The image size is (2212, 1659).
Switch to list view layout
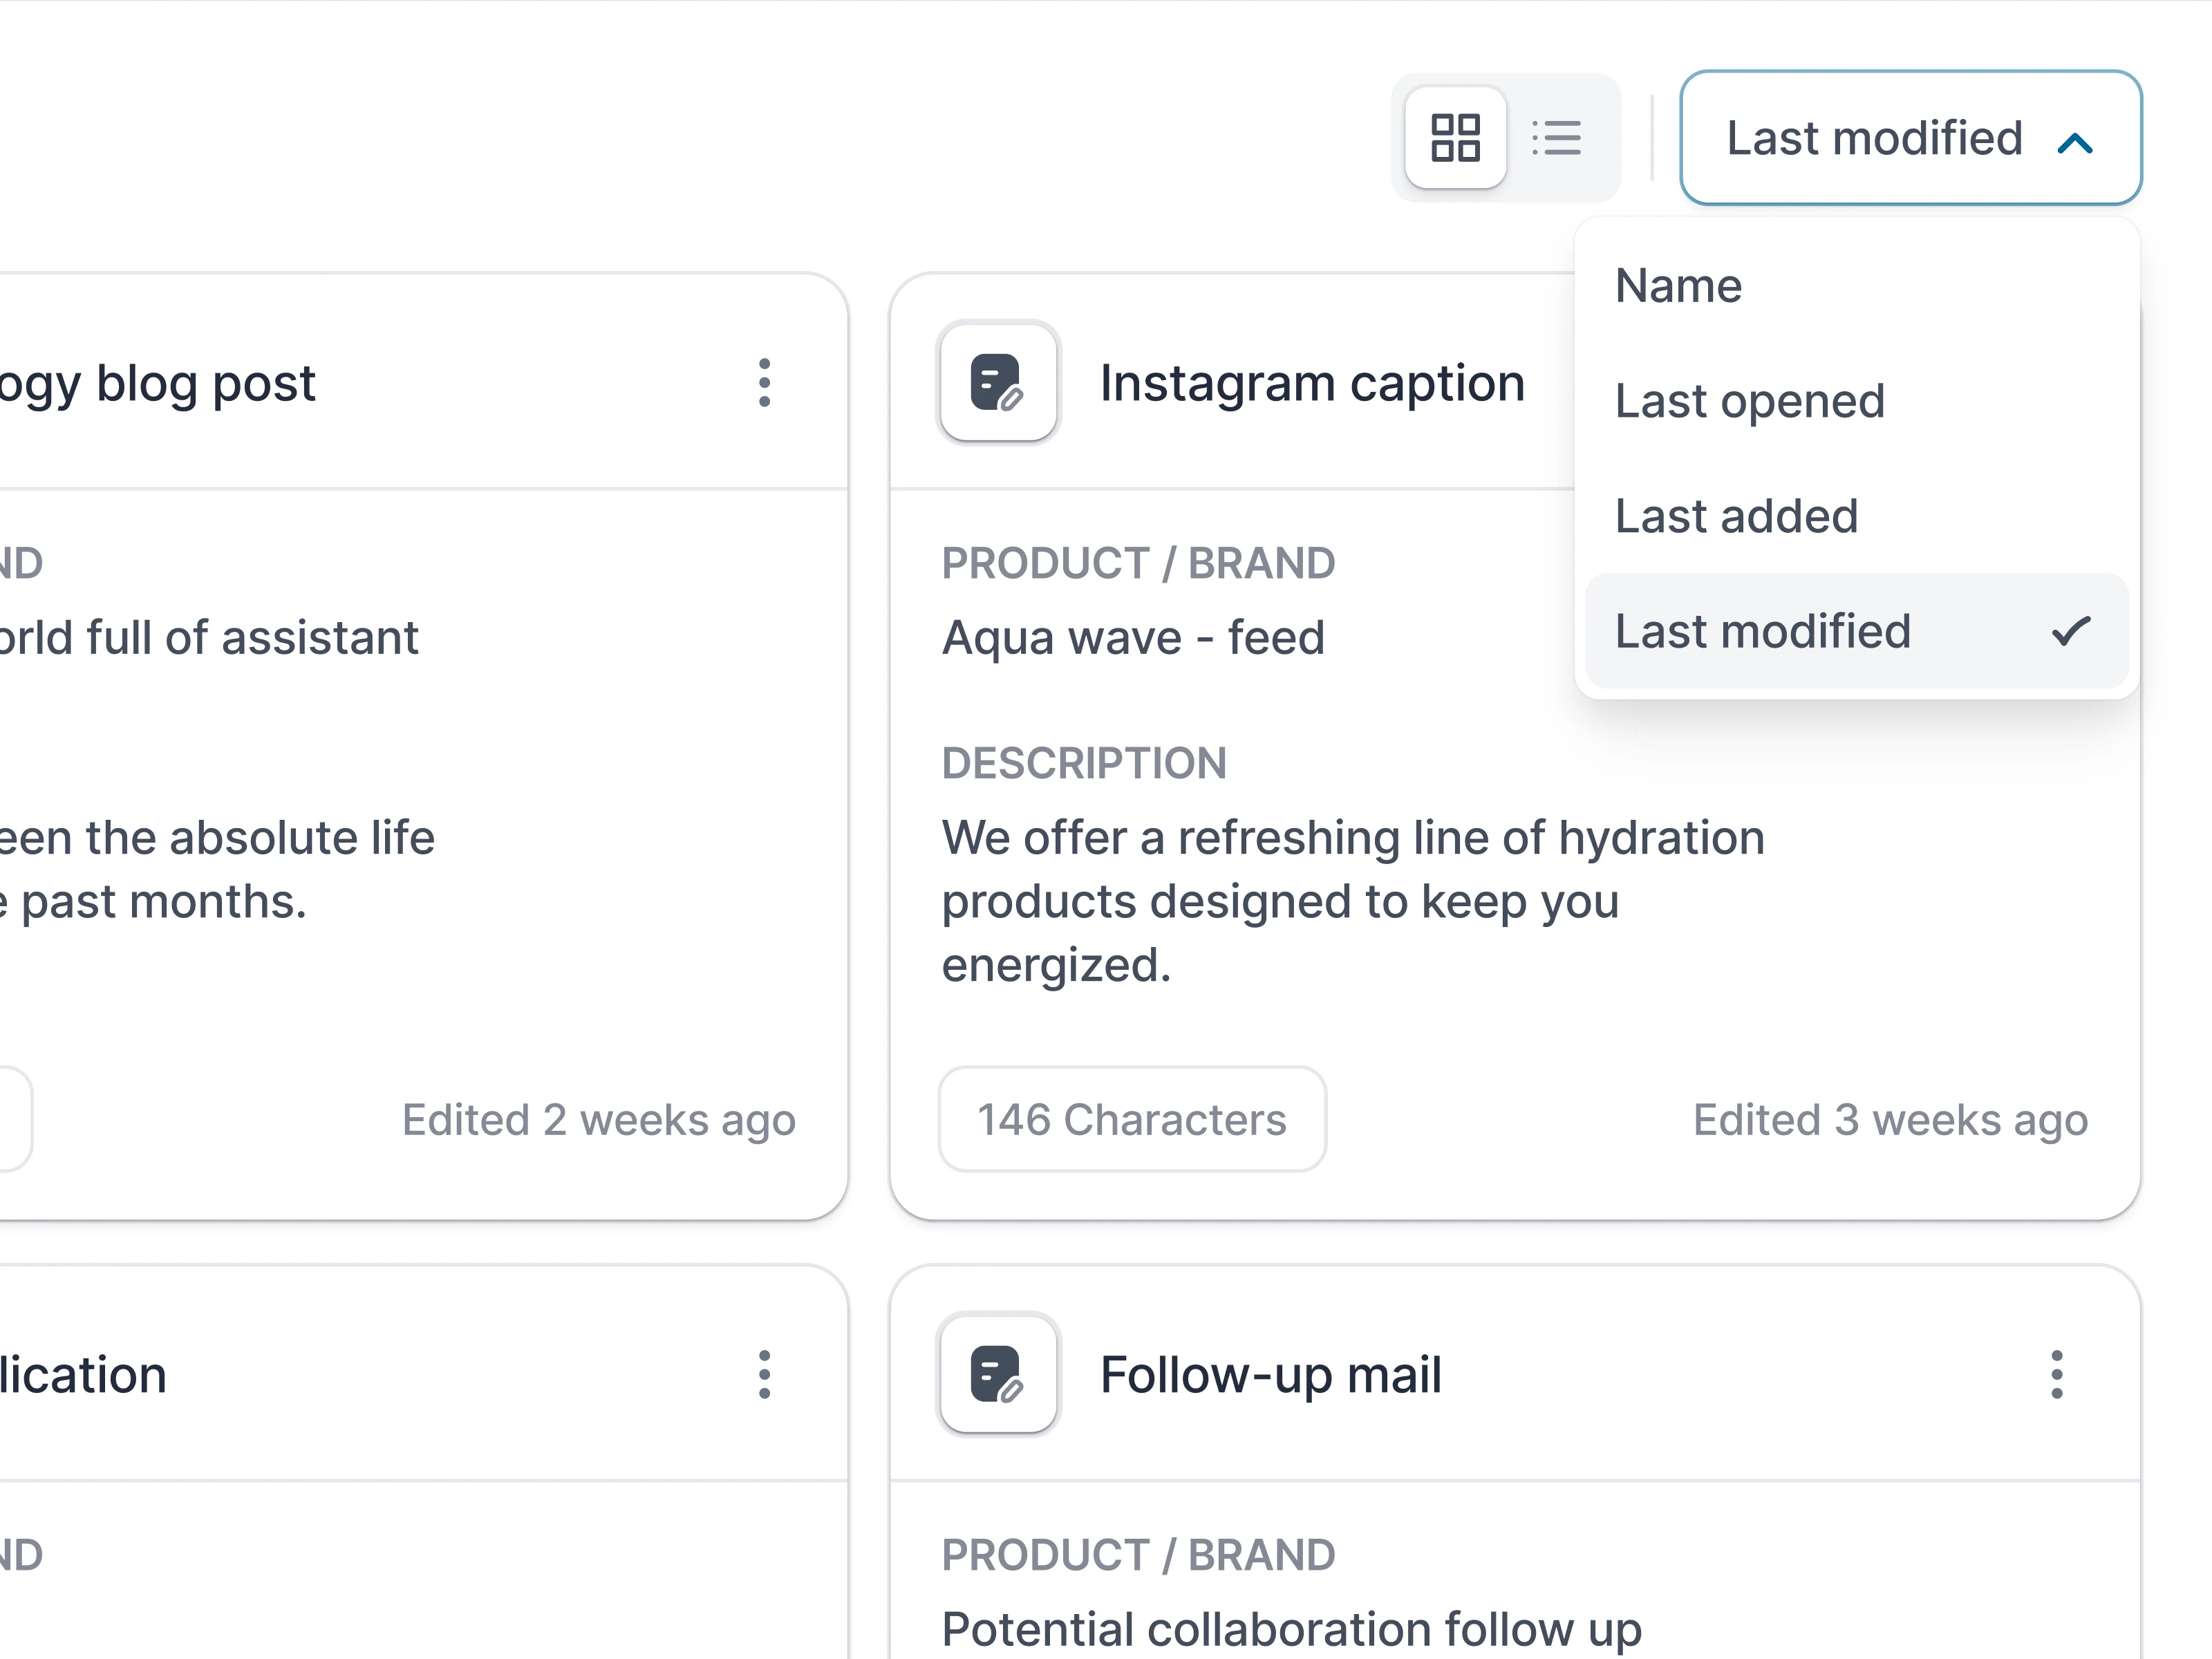(1557, 137)
